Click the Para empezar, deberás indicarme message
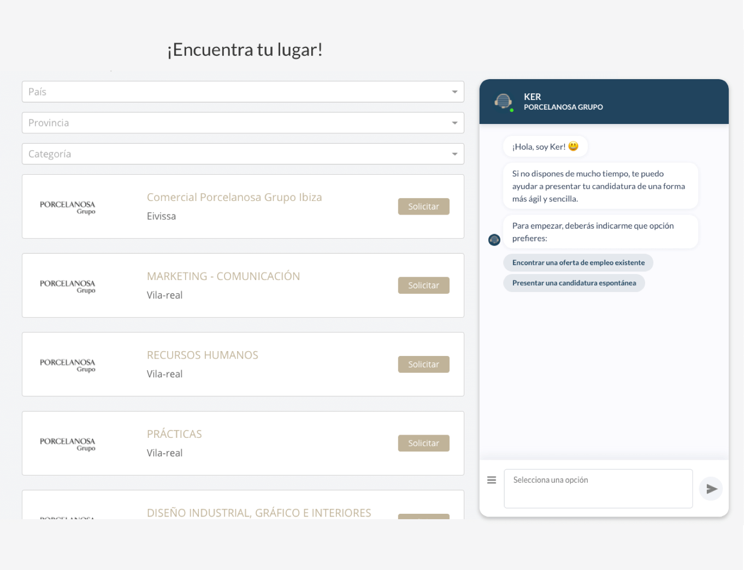Image resolution: width=744 pixels, height=570 pixels. 600,232
